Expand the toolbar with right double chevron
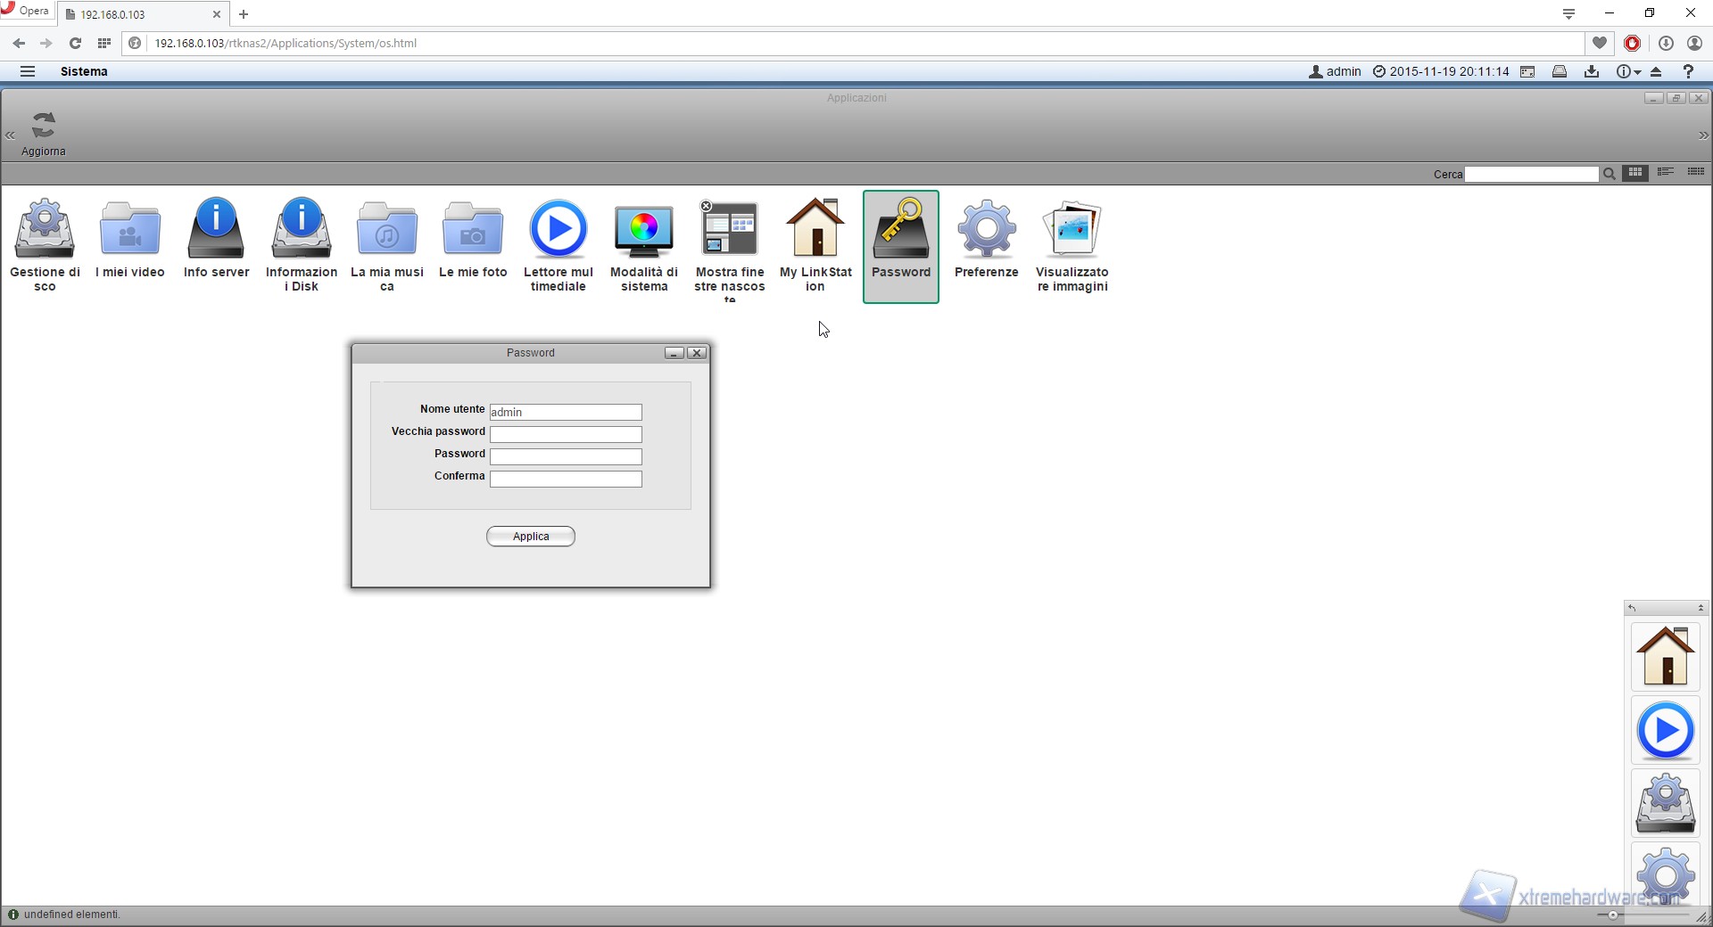This screenshot has width=1713, height=927. (x=1703, y=135)
